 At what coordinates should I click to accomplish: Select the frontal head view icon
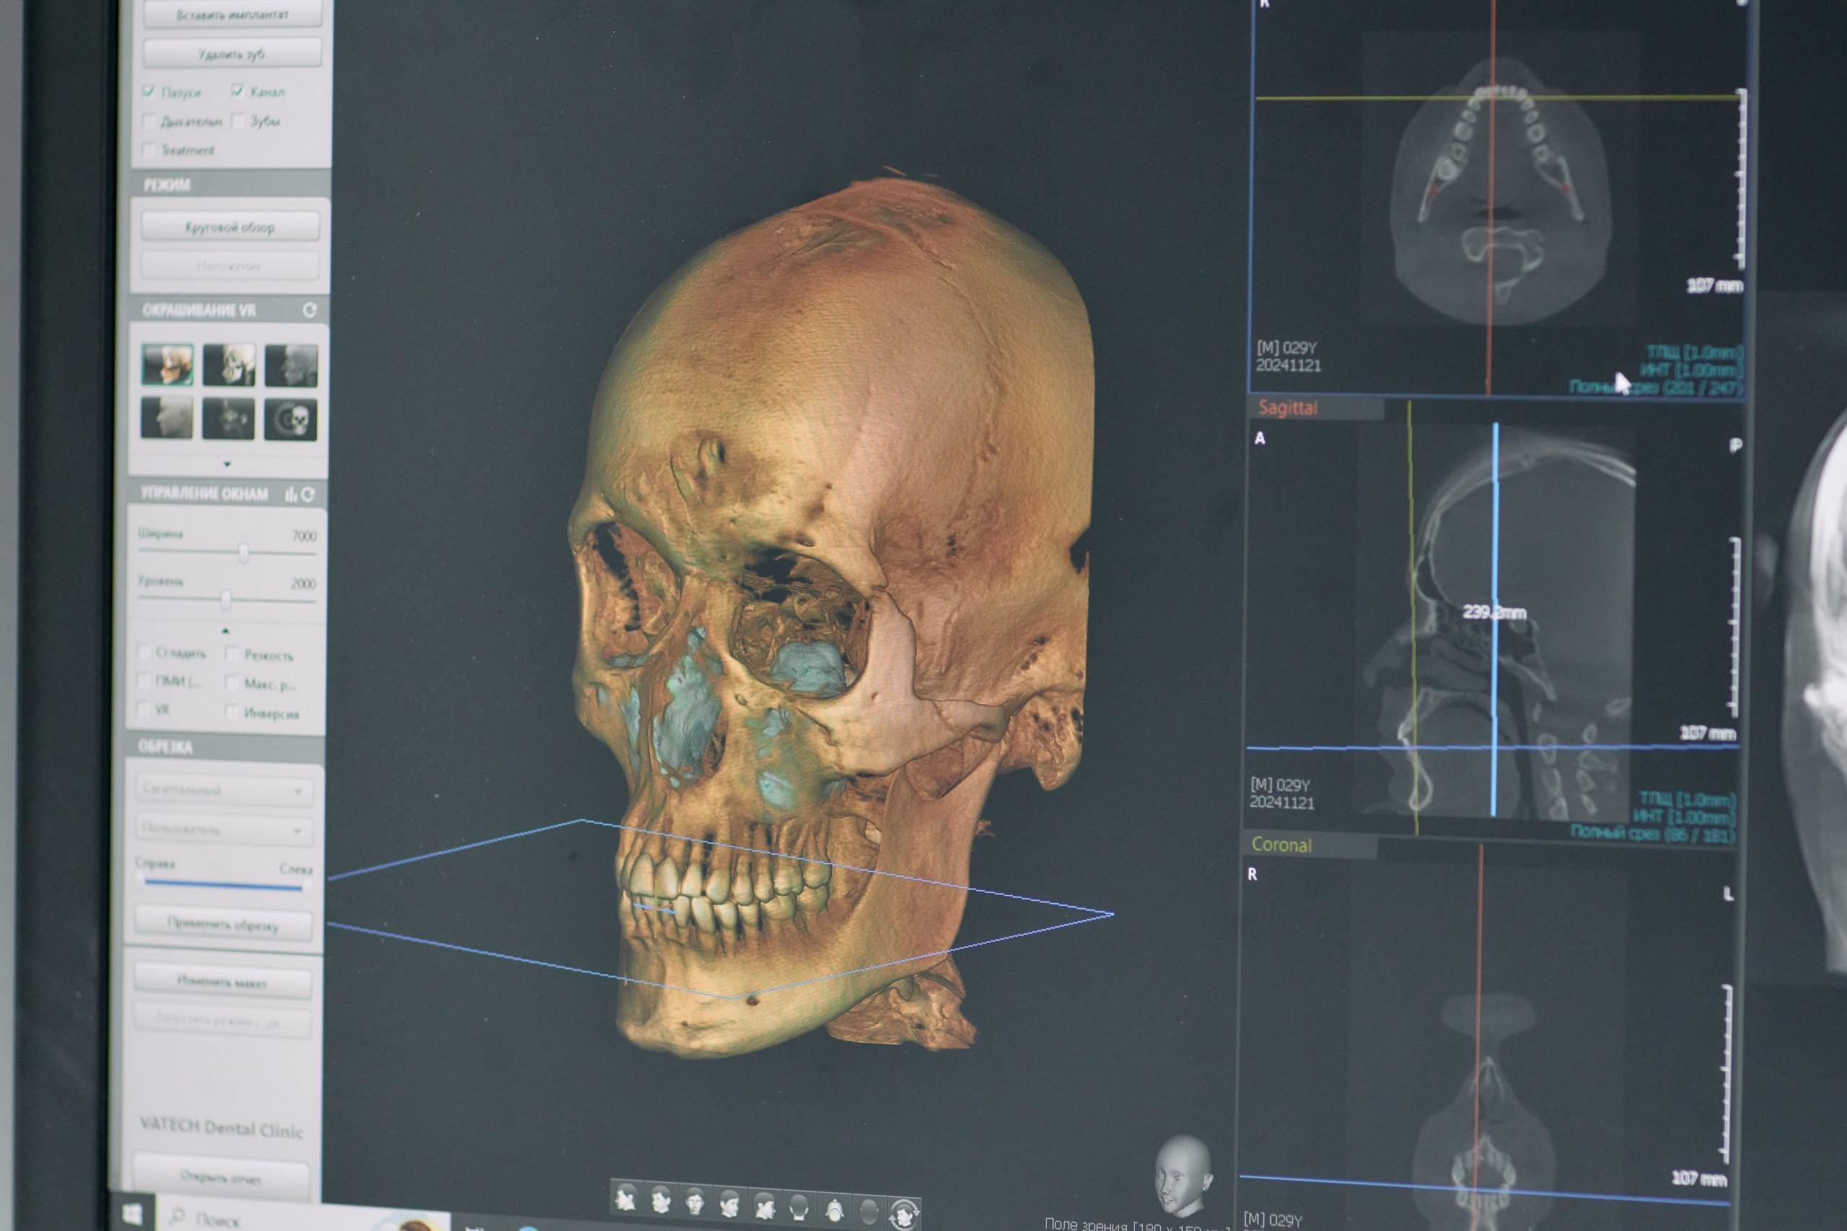(x=694, y=1202)
